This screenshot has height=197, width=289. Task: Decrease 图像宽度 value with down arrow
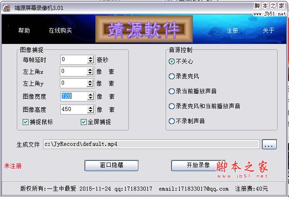(90, 98)
